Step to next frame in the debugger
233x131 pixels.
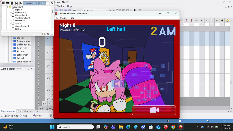[x=16, y=3]
